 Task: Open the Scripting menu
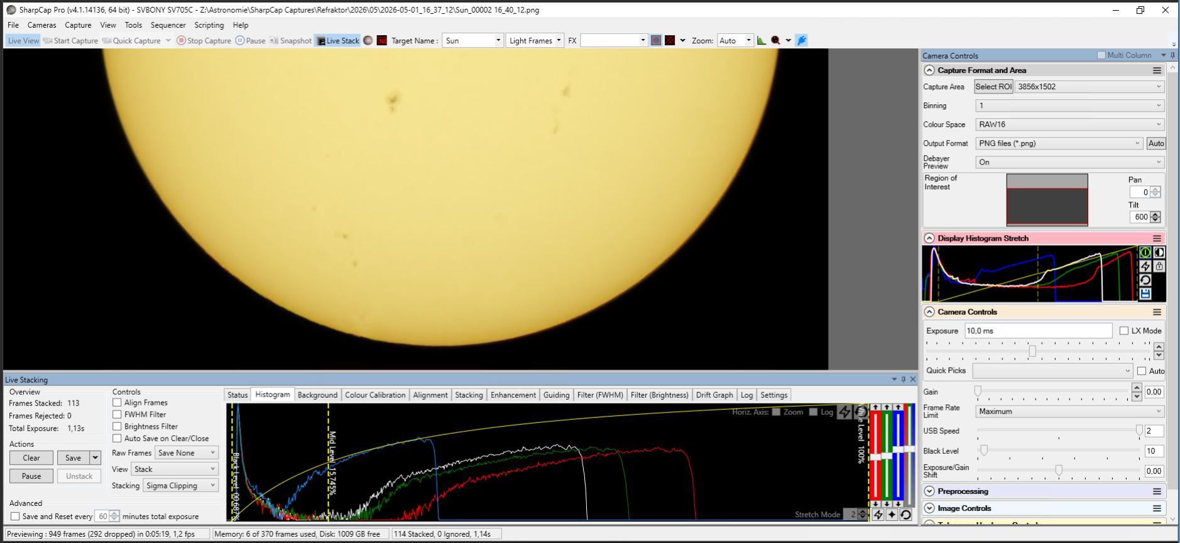pyautogui.click(x=209, y=25)
